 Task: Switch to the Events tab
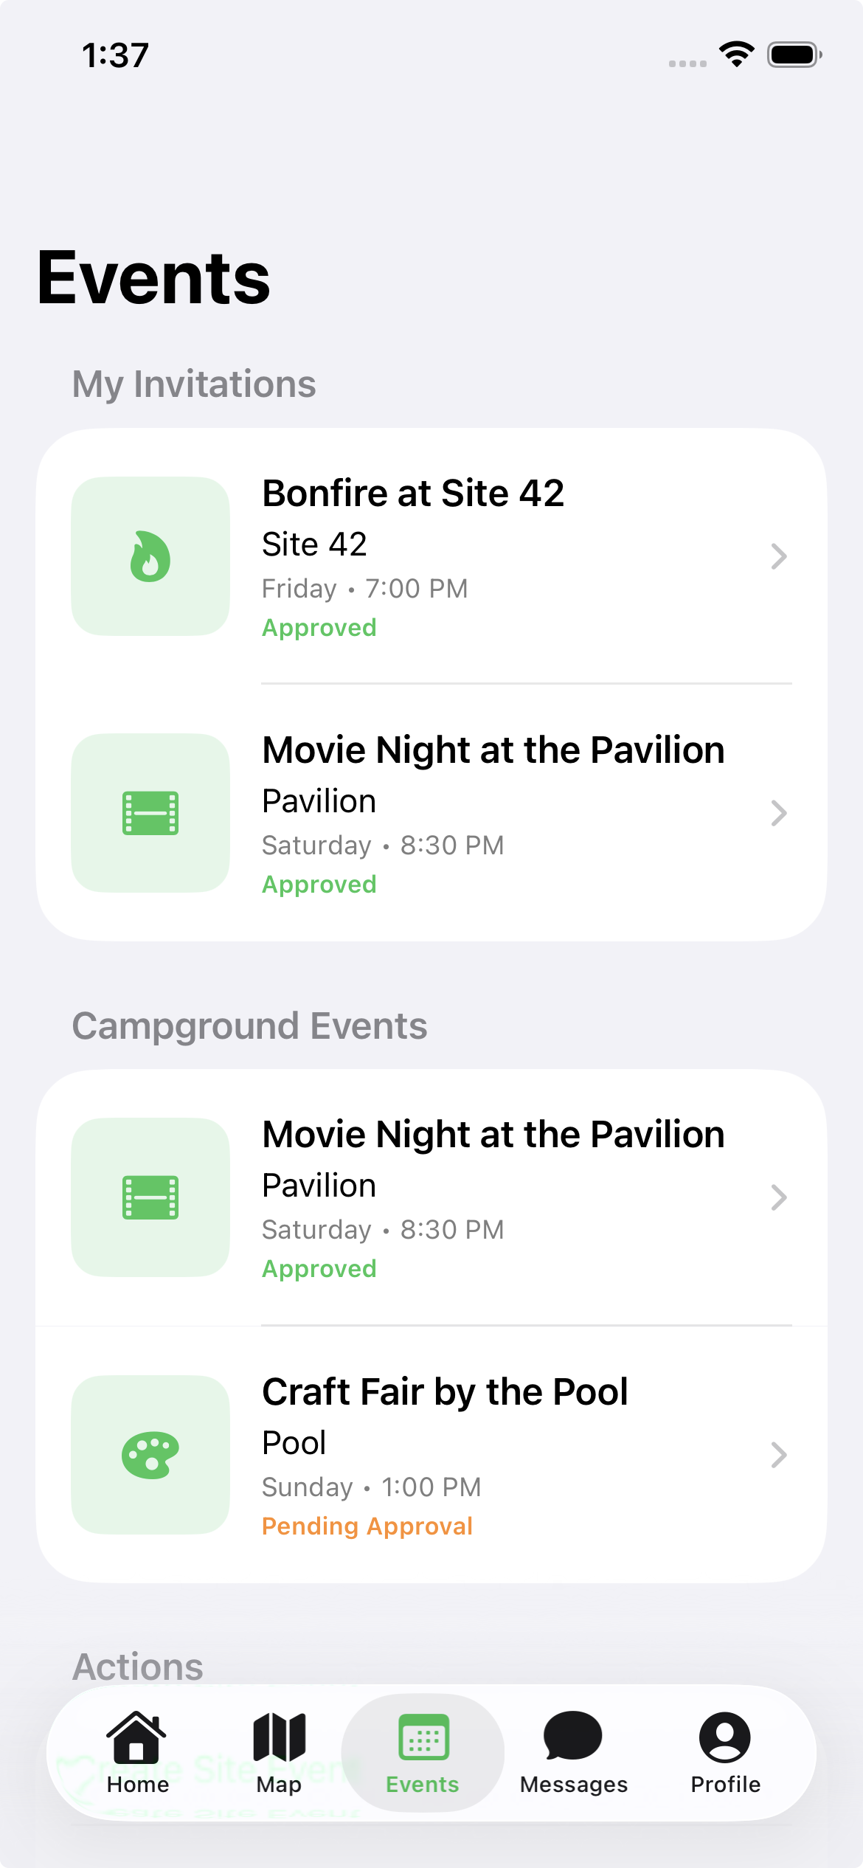pyautogui.click(x=423, y=1752)
